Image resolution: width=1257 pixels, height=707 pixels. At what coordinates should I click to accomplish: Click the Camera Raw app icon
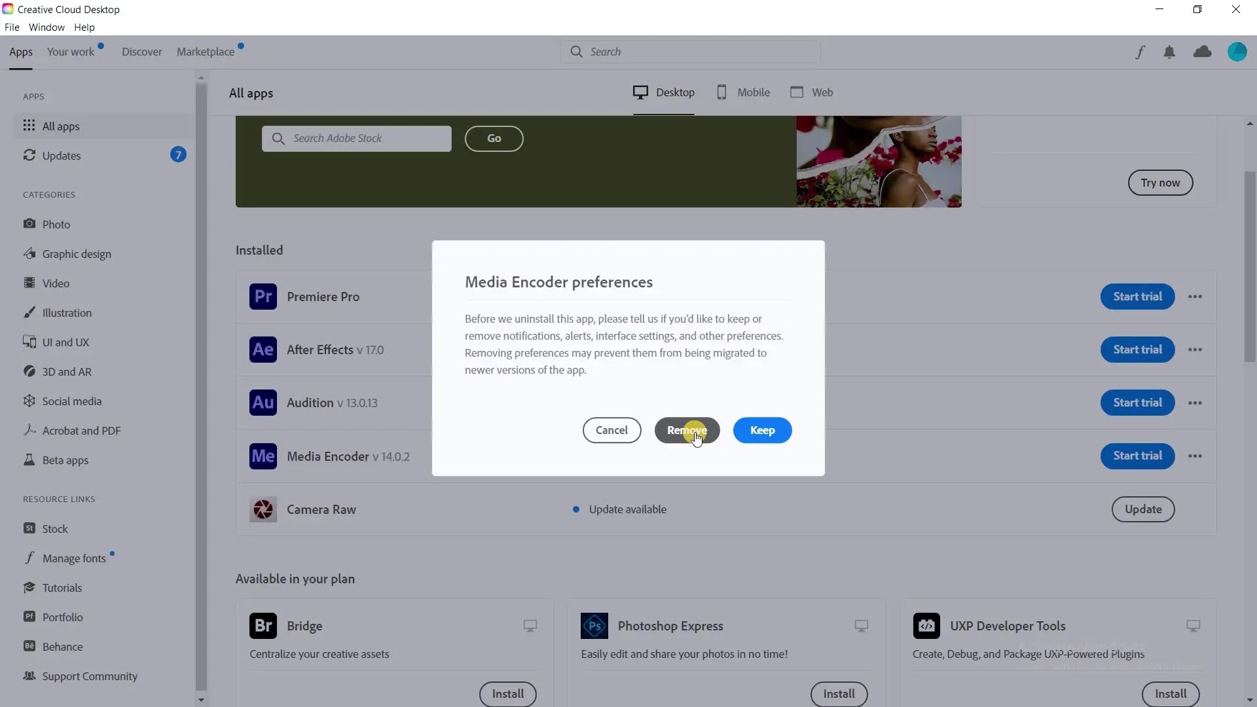(x=263, y=509)
